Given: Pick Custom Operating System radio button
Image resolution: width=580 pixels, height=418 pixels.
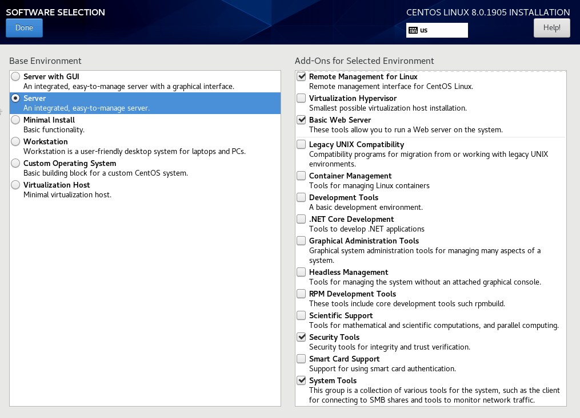Looking at the screenshot, I should click(x=15, y=163).
